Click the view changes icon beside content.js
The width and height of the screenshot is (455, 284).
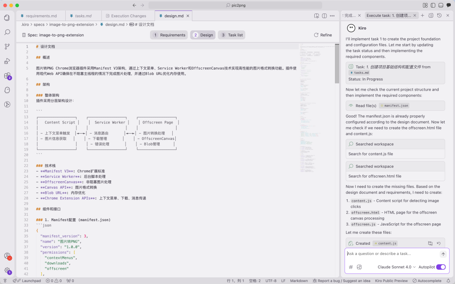tap(430, 244)
